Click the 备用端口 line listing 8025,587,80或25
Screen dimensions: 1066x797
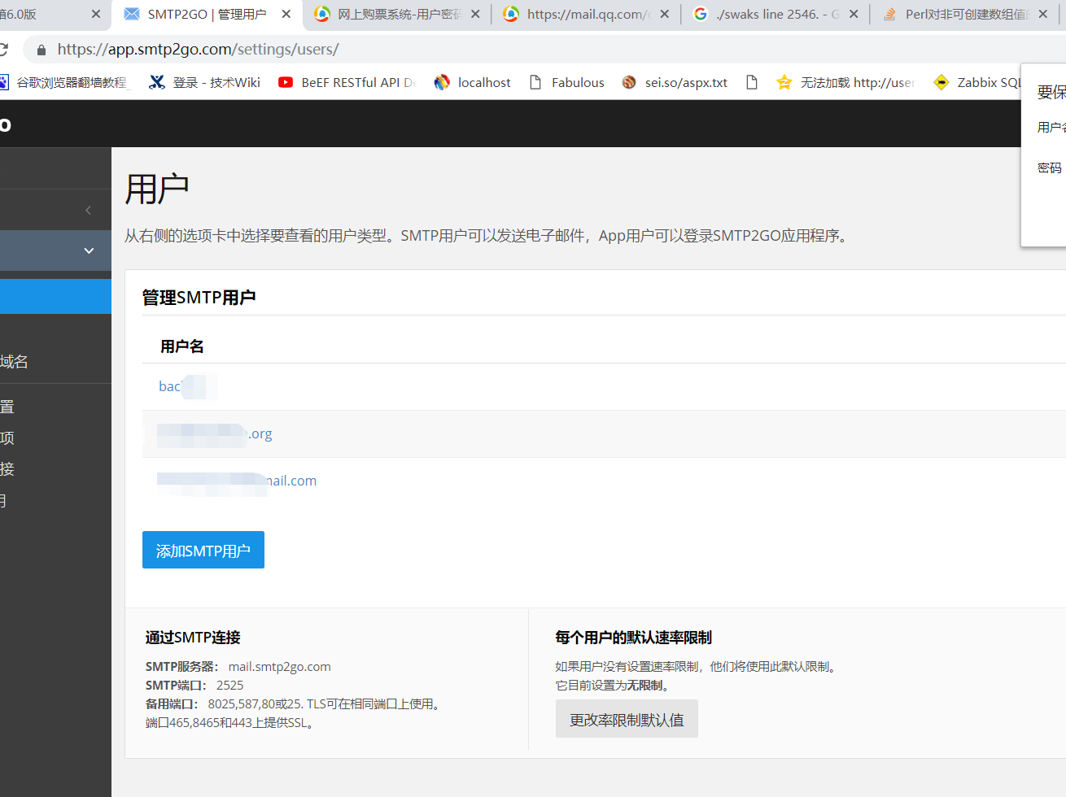coord(295,704)
